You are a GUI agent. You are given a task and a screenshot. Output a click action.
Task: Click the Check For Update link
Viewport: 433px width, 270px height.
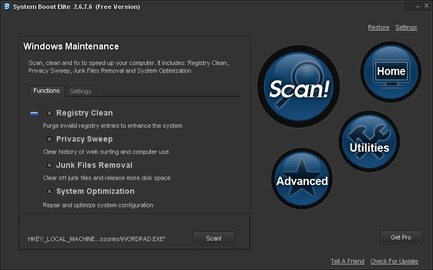[x=395, y=261]
